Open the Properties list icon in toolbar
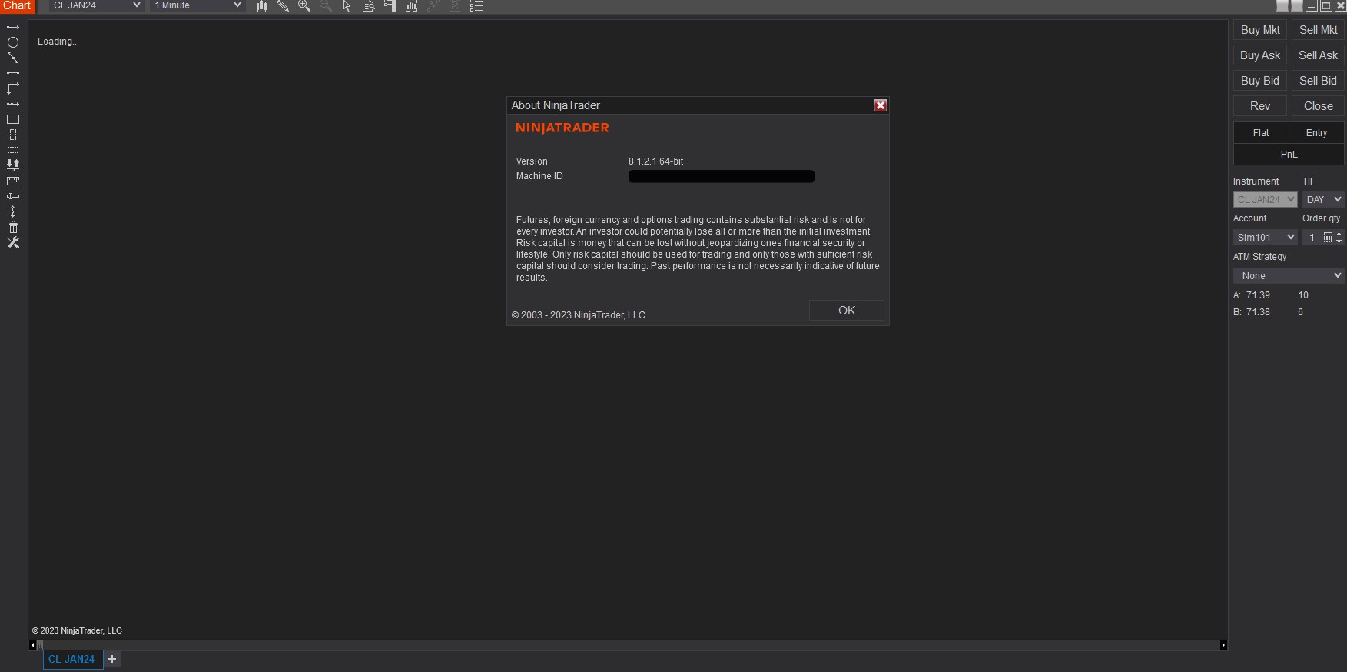Image resolution: width=1347 pixels, height=672 pixels. 476,6
